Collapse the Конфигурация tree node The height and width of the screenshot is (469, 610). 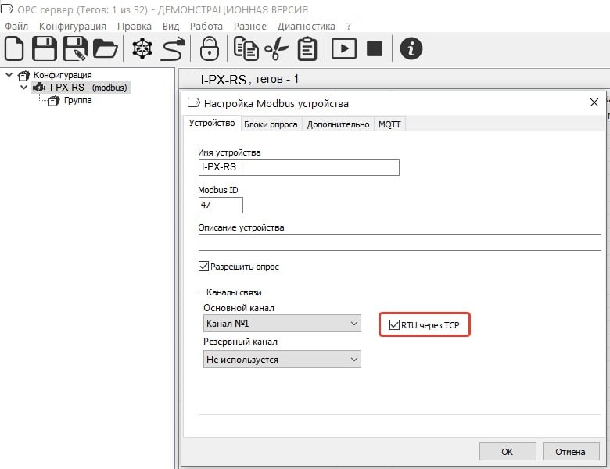pyautogui.click(x=9, y=75)
